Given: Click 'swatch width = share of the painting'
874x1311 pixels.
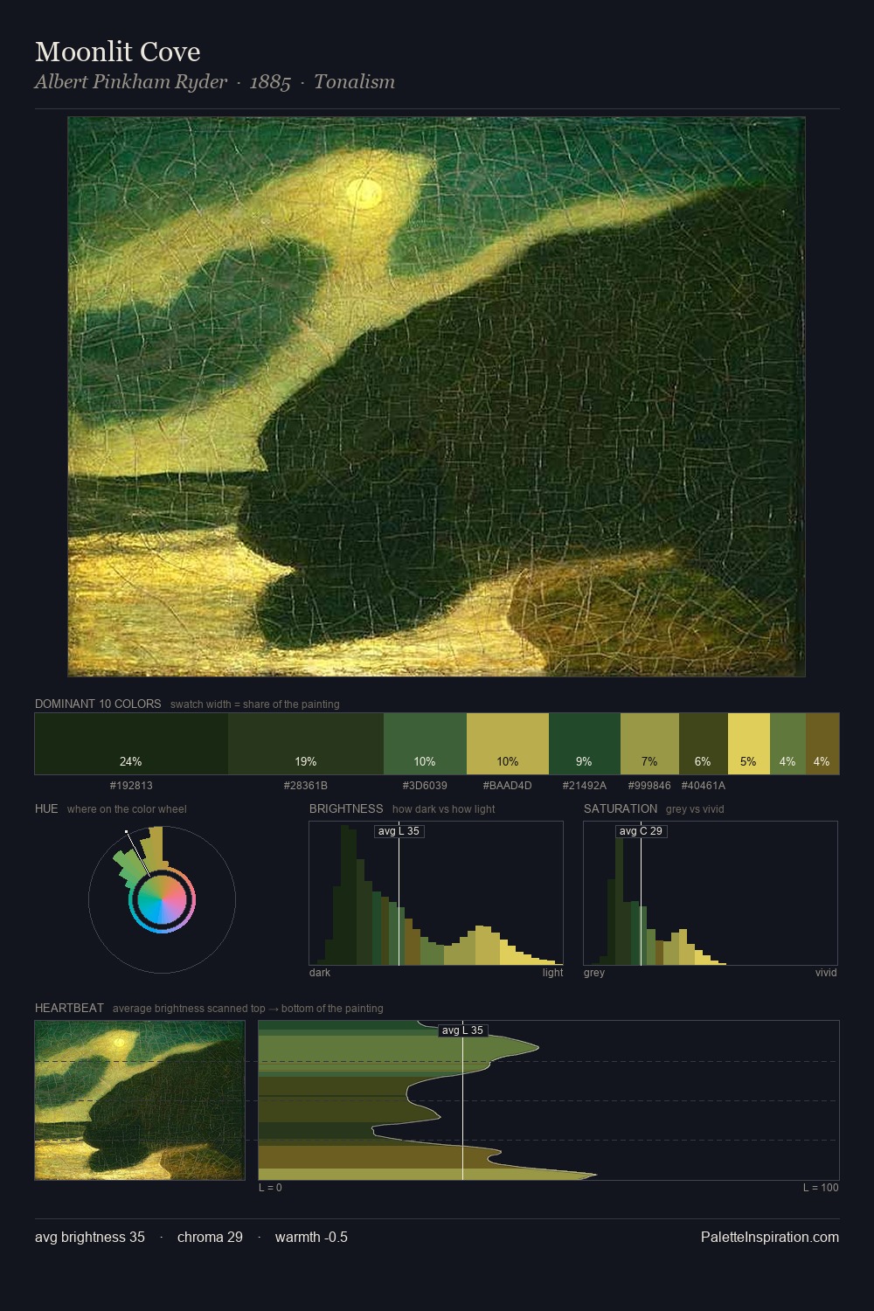Looking at the screenshot, I should [x=255, y=704].
